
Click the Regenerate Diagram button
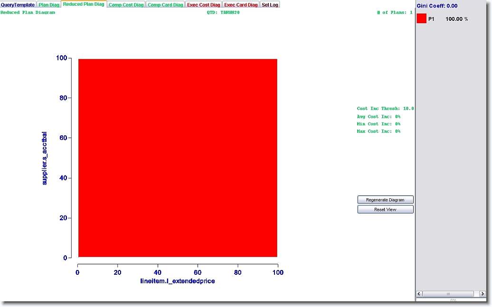tap(385, 200)
